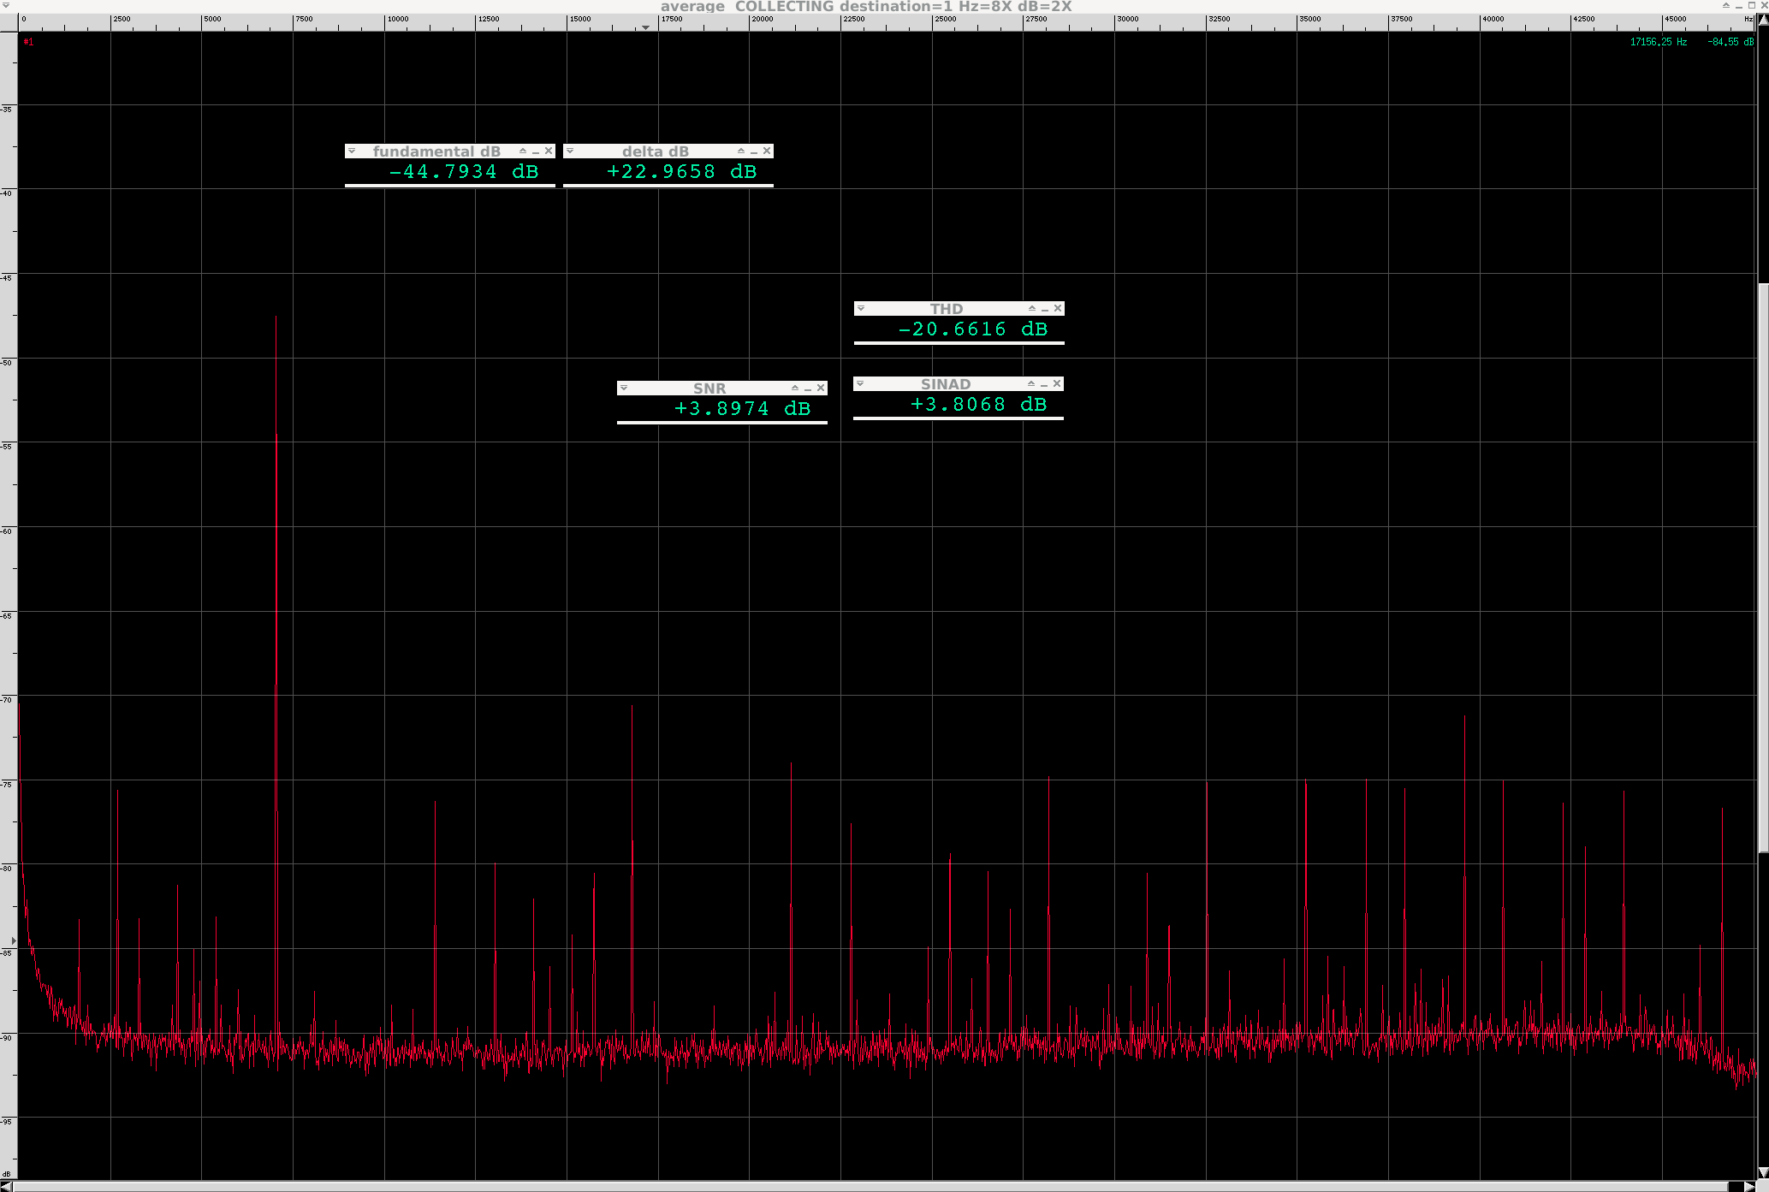Open the SINAD window menu arrow
Image resolution: width=1769 pixels, height=1192 pixels.
pyautogui.click(x=860, y=384)
